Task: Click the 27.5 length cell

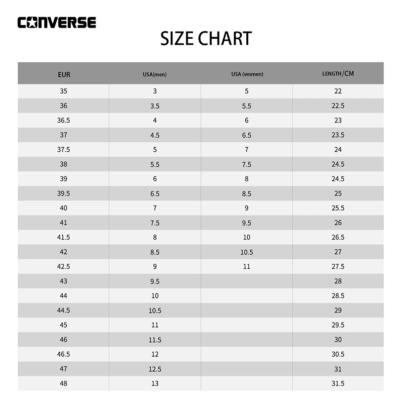Action: point(338,266)
